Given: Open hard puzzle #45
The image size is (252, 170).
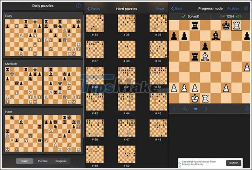Looking at the screenshot, I should point(158,102).
